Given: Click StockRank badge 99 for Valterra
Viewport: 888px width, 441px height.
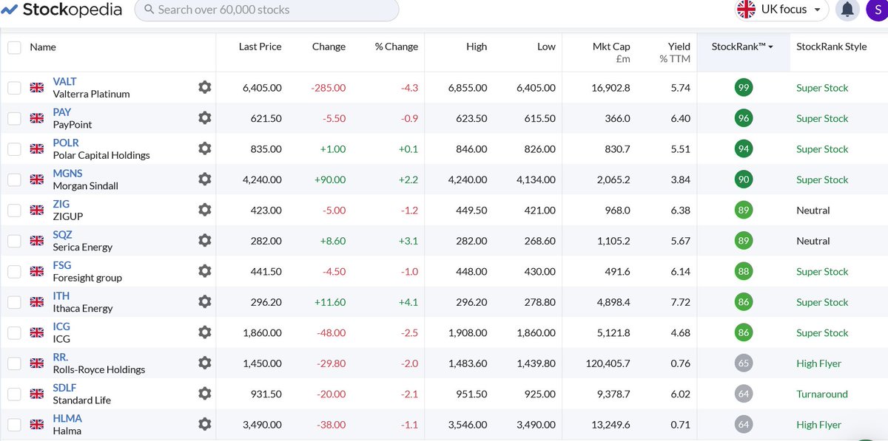Looking at the screenshot, I should [x=744, y=88].
